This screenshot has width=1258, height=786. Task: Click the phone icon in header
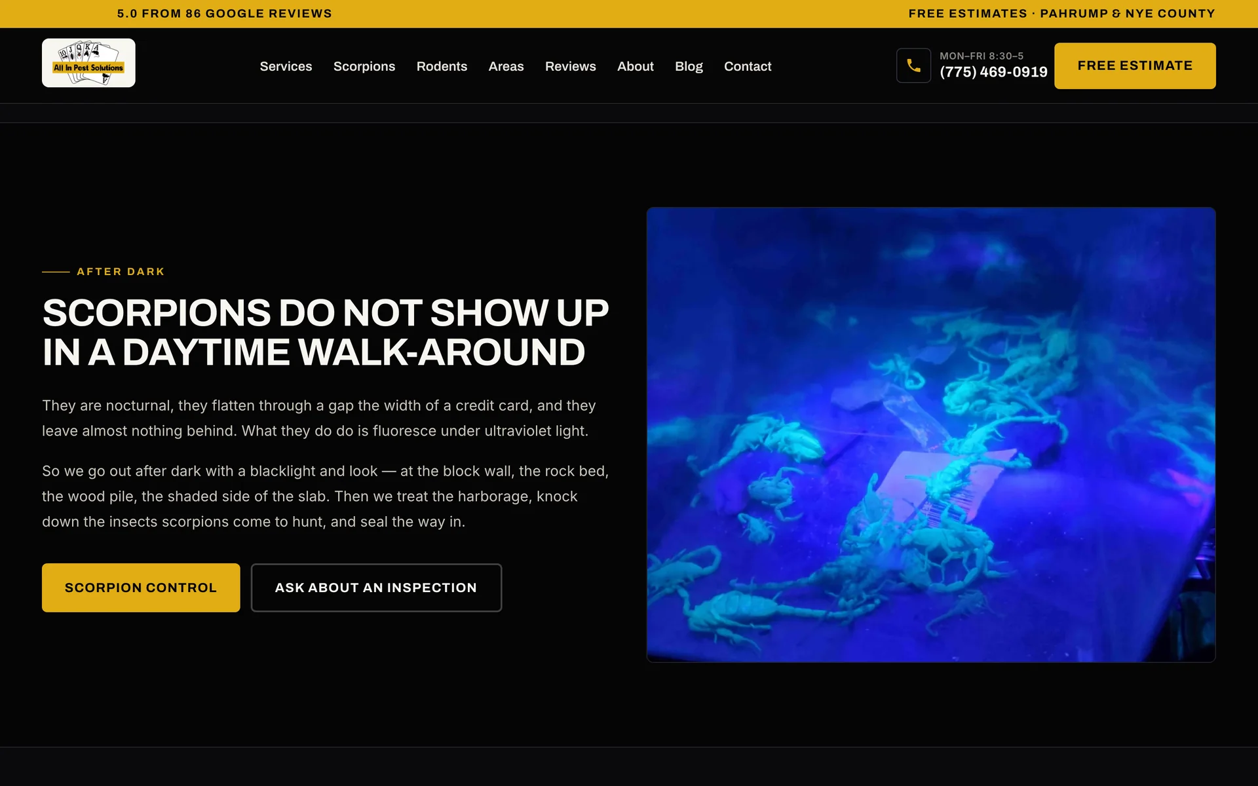[x=913, y=65]
